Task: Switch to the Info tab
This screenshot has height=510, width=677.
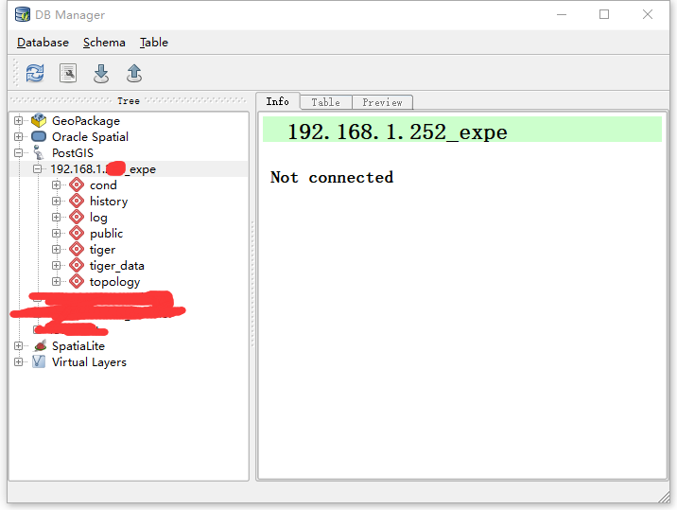Action: point(278,101)
